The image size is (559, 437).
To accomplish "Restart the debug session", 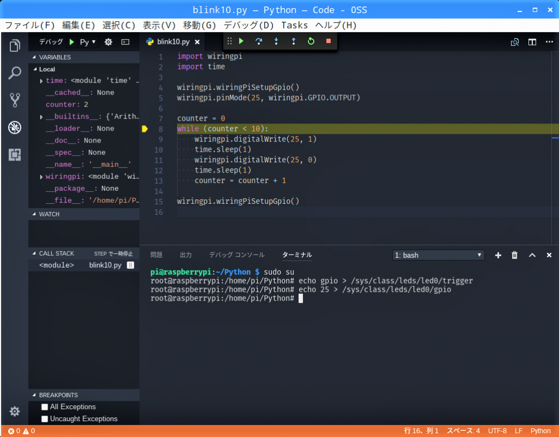I will (x=311, y=41).
